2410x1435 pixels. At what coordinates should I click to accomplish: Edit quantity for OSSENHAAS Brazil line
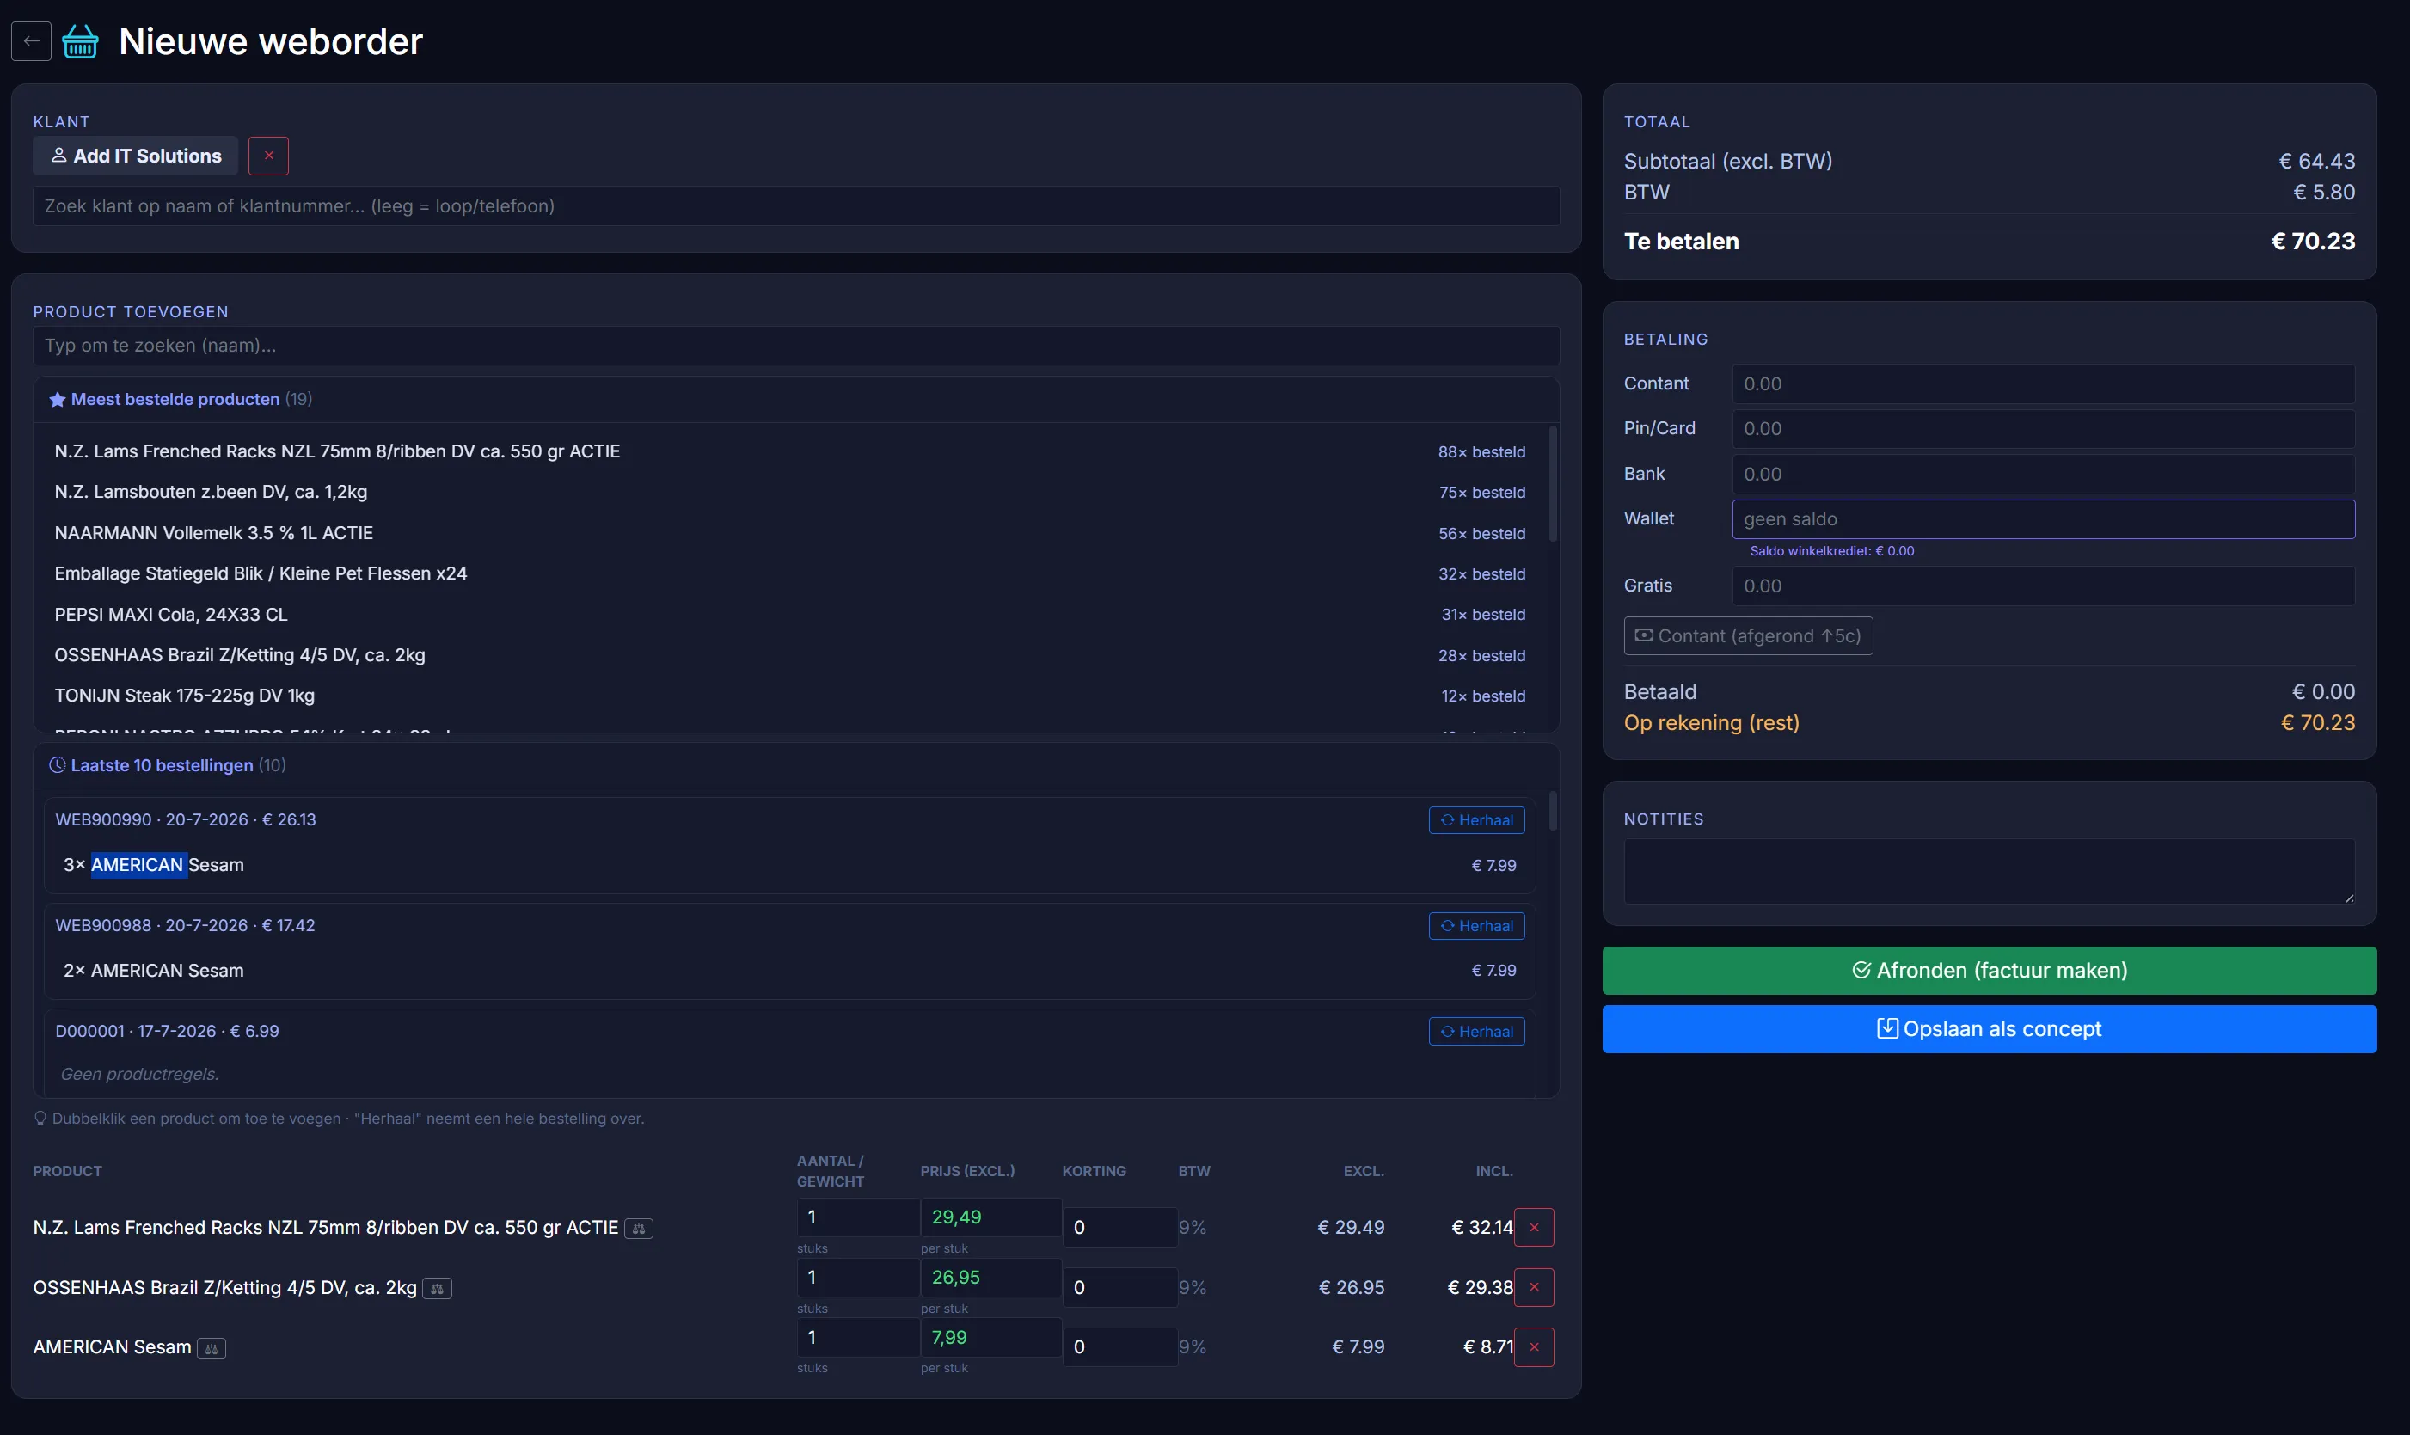[x=857, y=1278]
